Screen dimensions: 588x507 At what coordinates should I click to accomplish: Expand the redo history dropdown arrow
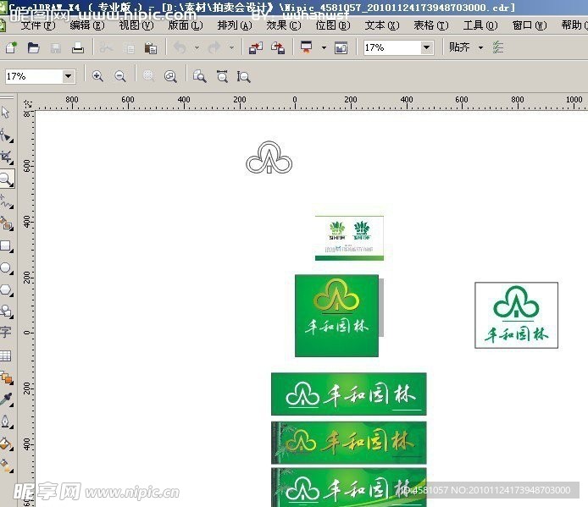[x=231, y=48]
